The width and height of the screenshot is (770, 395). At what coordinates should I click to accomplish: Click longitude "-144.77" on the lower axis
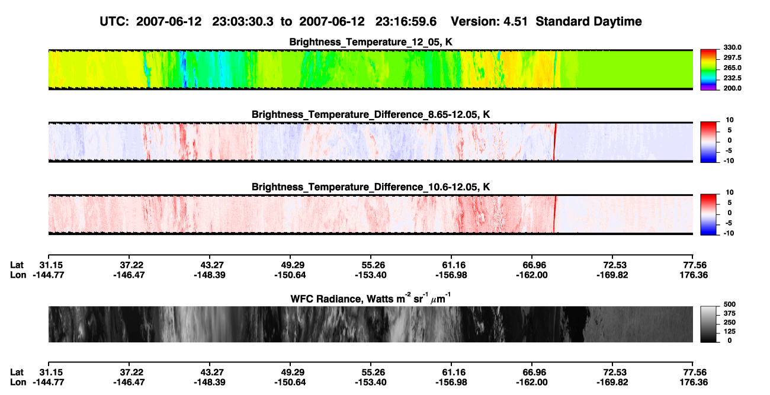(x=49, y=383)
